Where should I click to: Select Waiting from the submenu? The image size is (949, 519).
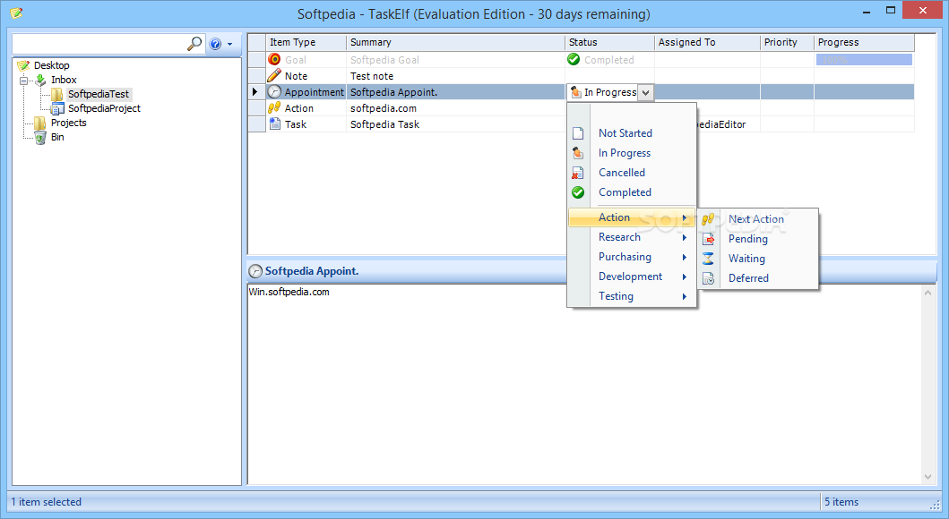746,259
